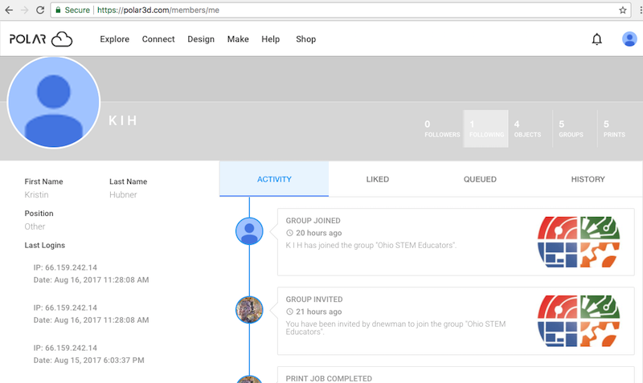Switch to the Queued tab
The image size is (643, 383).
(x=480, y=179)
